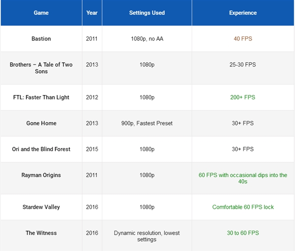Select the "Settings Used" column header
Screen dimensions: 295x251
pos(147,13)
